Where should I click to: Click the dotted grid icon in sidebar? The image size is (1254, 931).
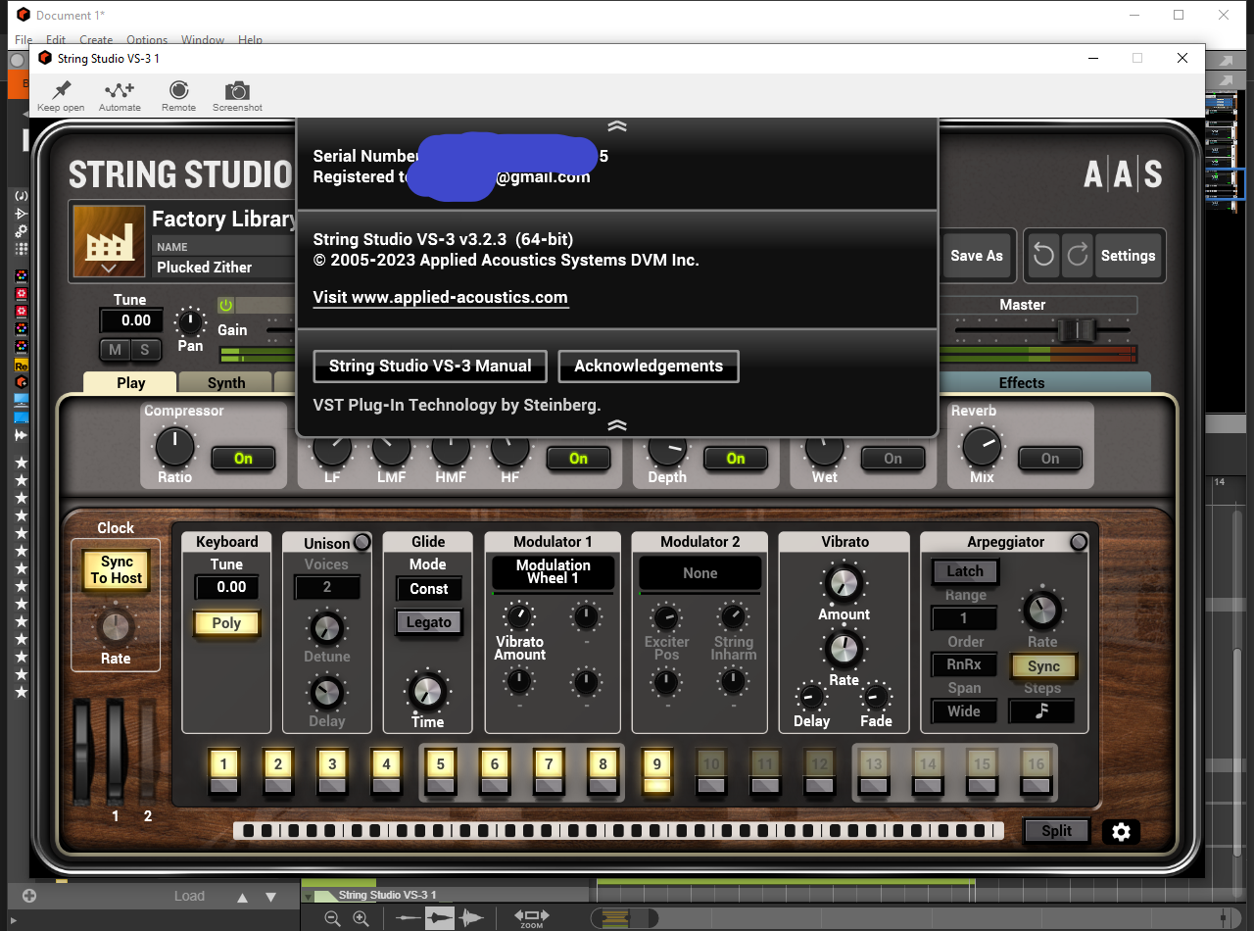pos(22,249)
